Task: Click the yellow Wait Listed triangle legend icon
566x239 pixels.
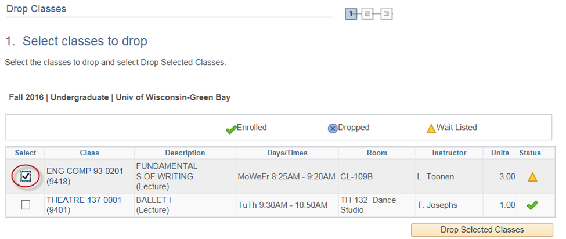Action: coord(431,129)
